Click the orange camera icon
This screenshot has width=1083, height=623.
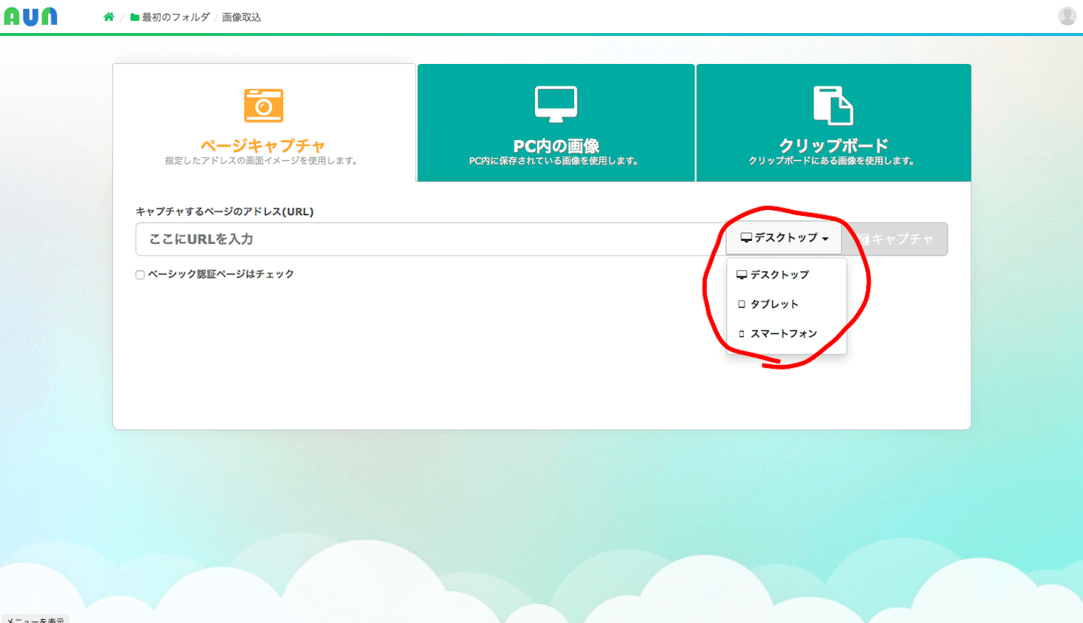coord(263,105)
